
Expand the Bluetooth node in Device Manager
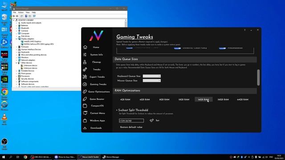pos(16,28)
